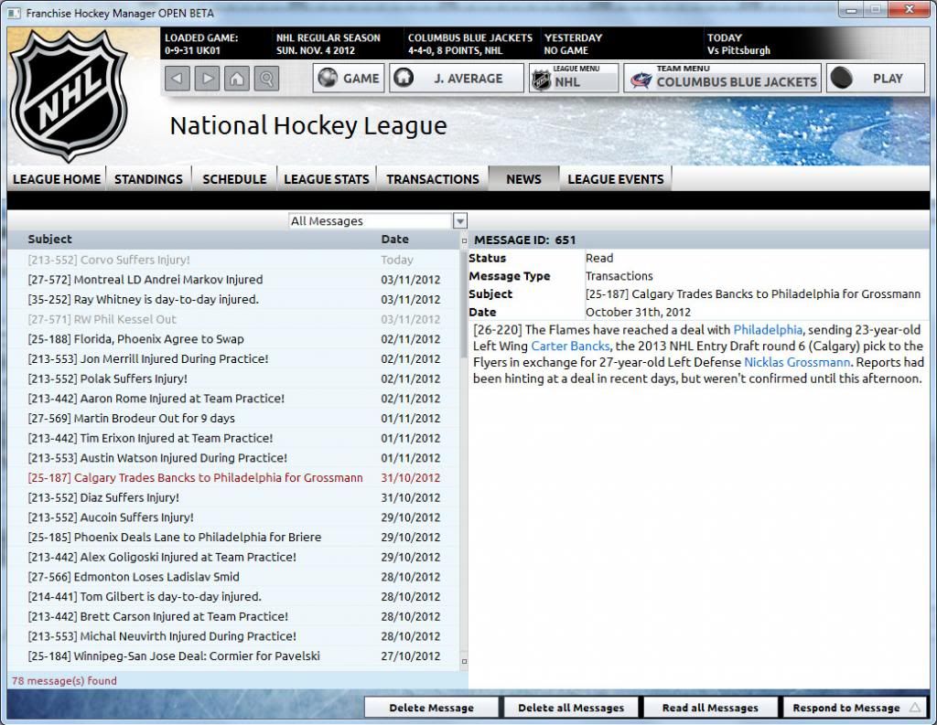
Task: Select message 'Tim Erixon Injured at Team Practice!'
Action: pyautogui.click(x=233, y=438)
